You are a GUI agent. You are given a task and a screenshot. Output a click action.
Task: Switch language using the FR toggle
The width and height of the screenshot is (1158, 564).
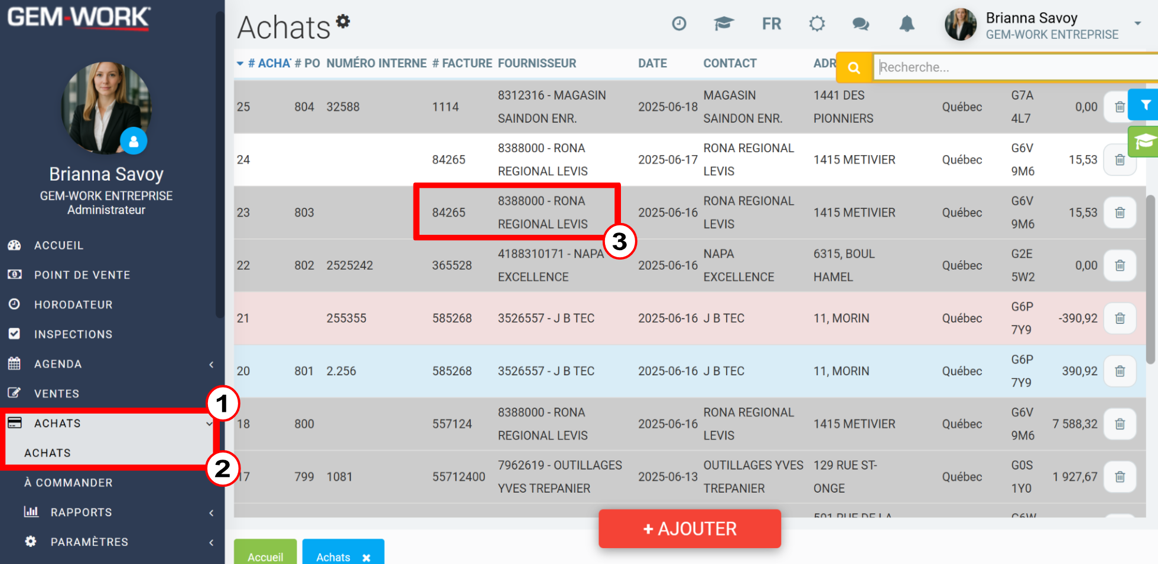click(x=772, y=24)
